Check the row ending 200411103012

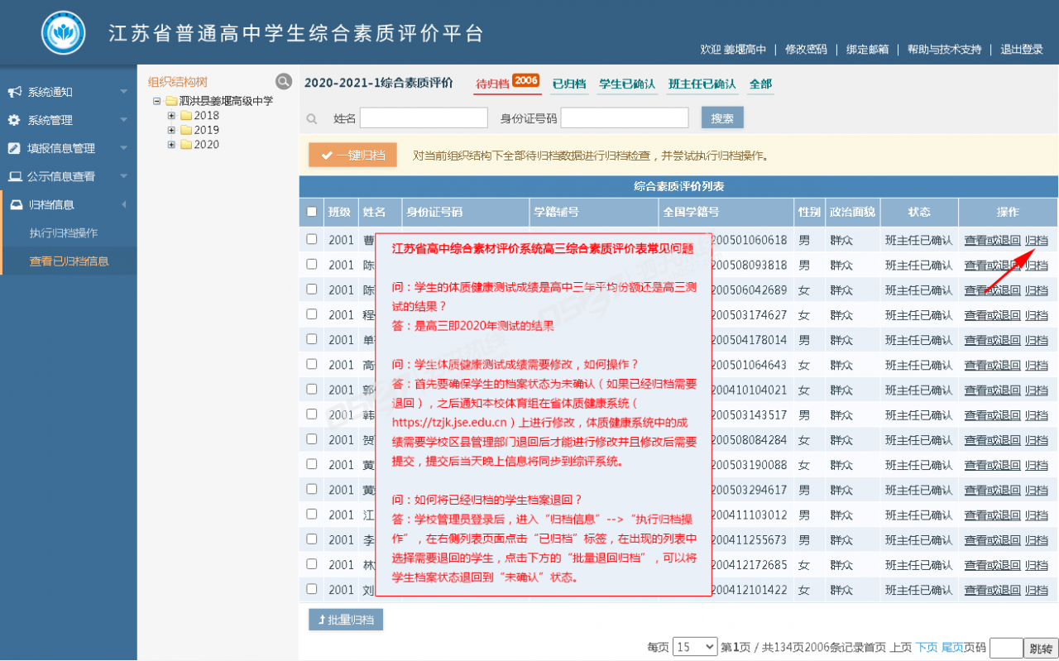pyautogui.click(x=312, y=514)
